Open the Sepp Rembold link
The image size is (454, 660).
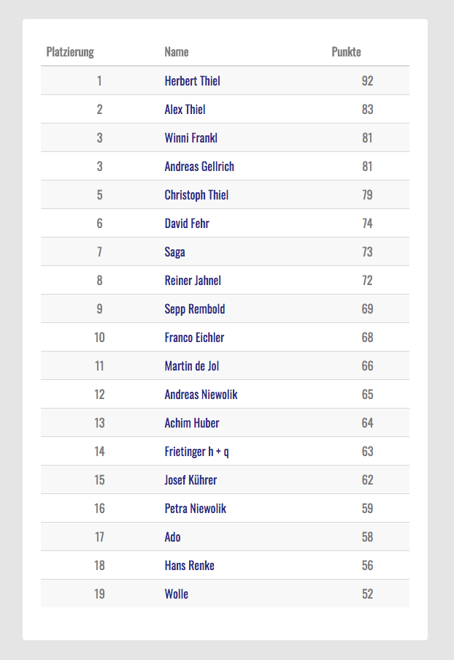click(x=195, y=309)
